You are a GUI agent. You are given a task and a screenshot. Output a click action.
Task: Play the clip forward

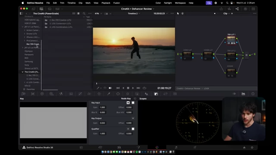(133, 88)
